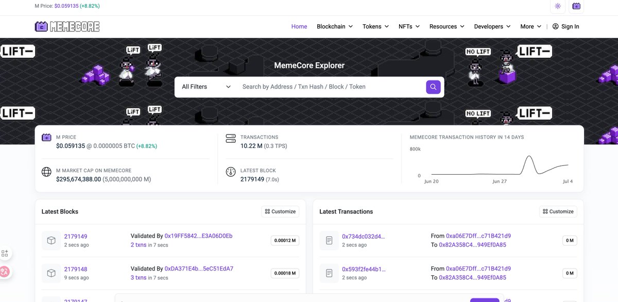Image resolution: width=618 pixels, height=302 pixels.
Task: Open validator 0xDA371E4b...5eC51EdA7
Action: click(x=199, y=269)
